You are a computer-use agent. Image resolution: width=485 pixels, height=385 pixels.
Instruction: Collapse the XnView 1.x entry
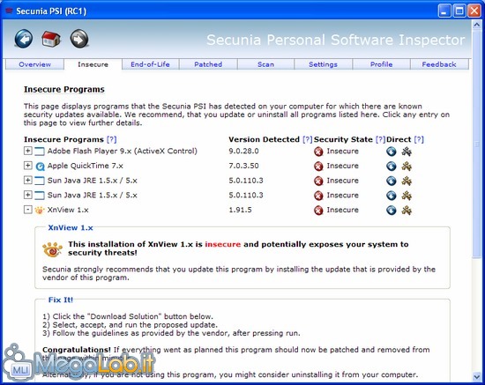click(x=28, y=210)
